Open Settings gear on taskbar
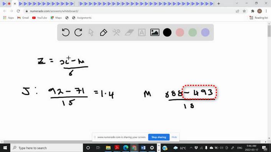Screen dimensions: 271x152 click(x=152, y=148)
